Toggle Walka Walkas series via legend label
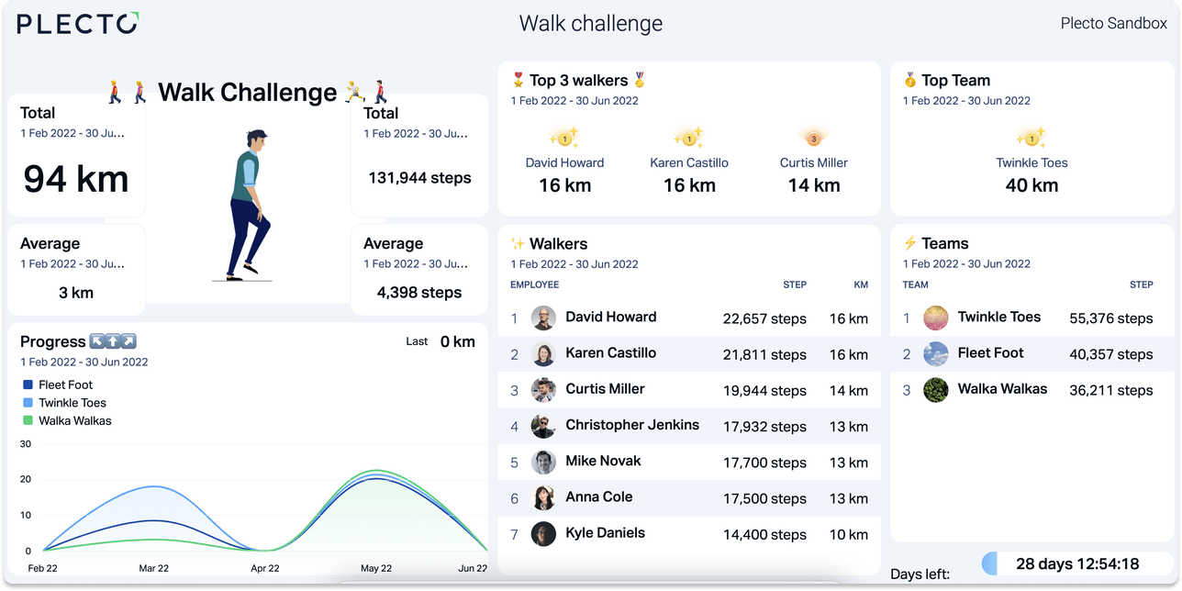 (x=75, y=421)
